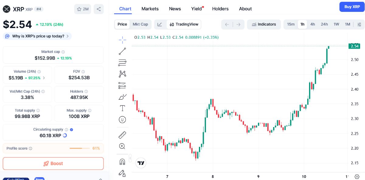
Task: Click the 2.54 current price label on axis
Action: 355,46
